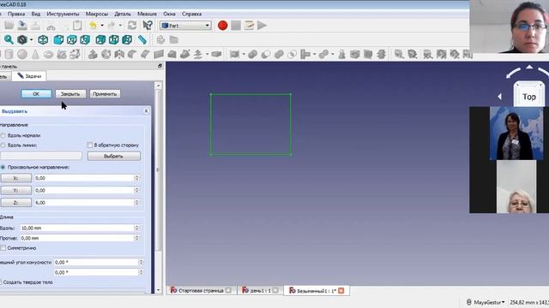
Task: Open the offset tool dropdown arrow
Action: [208, 54]
